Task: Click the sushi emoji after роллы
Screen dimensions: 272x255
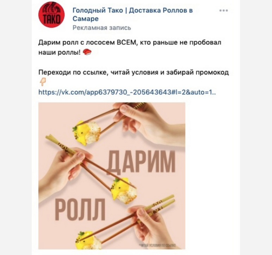Action: (x=87, y=52)
